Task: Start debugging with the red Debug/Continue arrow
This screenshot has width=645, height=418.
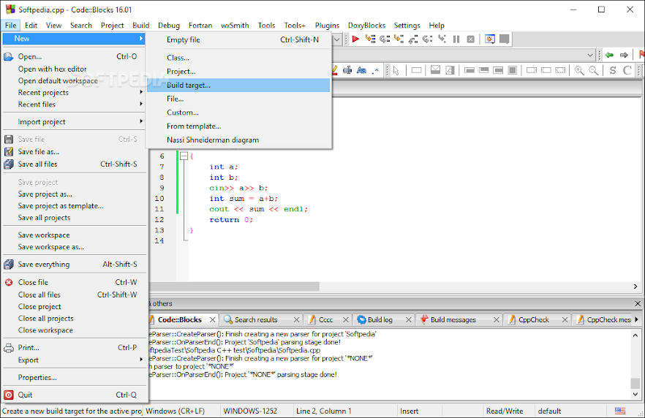Action: coord(355,39)
